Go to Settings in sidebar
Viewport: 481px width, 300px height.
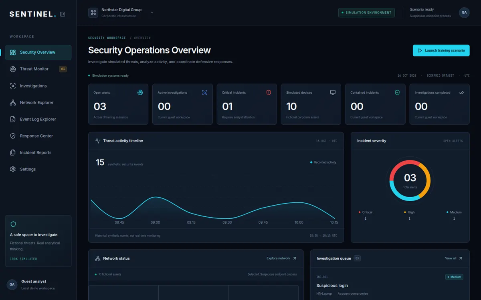[x=38, y=169]
